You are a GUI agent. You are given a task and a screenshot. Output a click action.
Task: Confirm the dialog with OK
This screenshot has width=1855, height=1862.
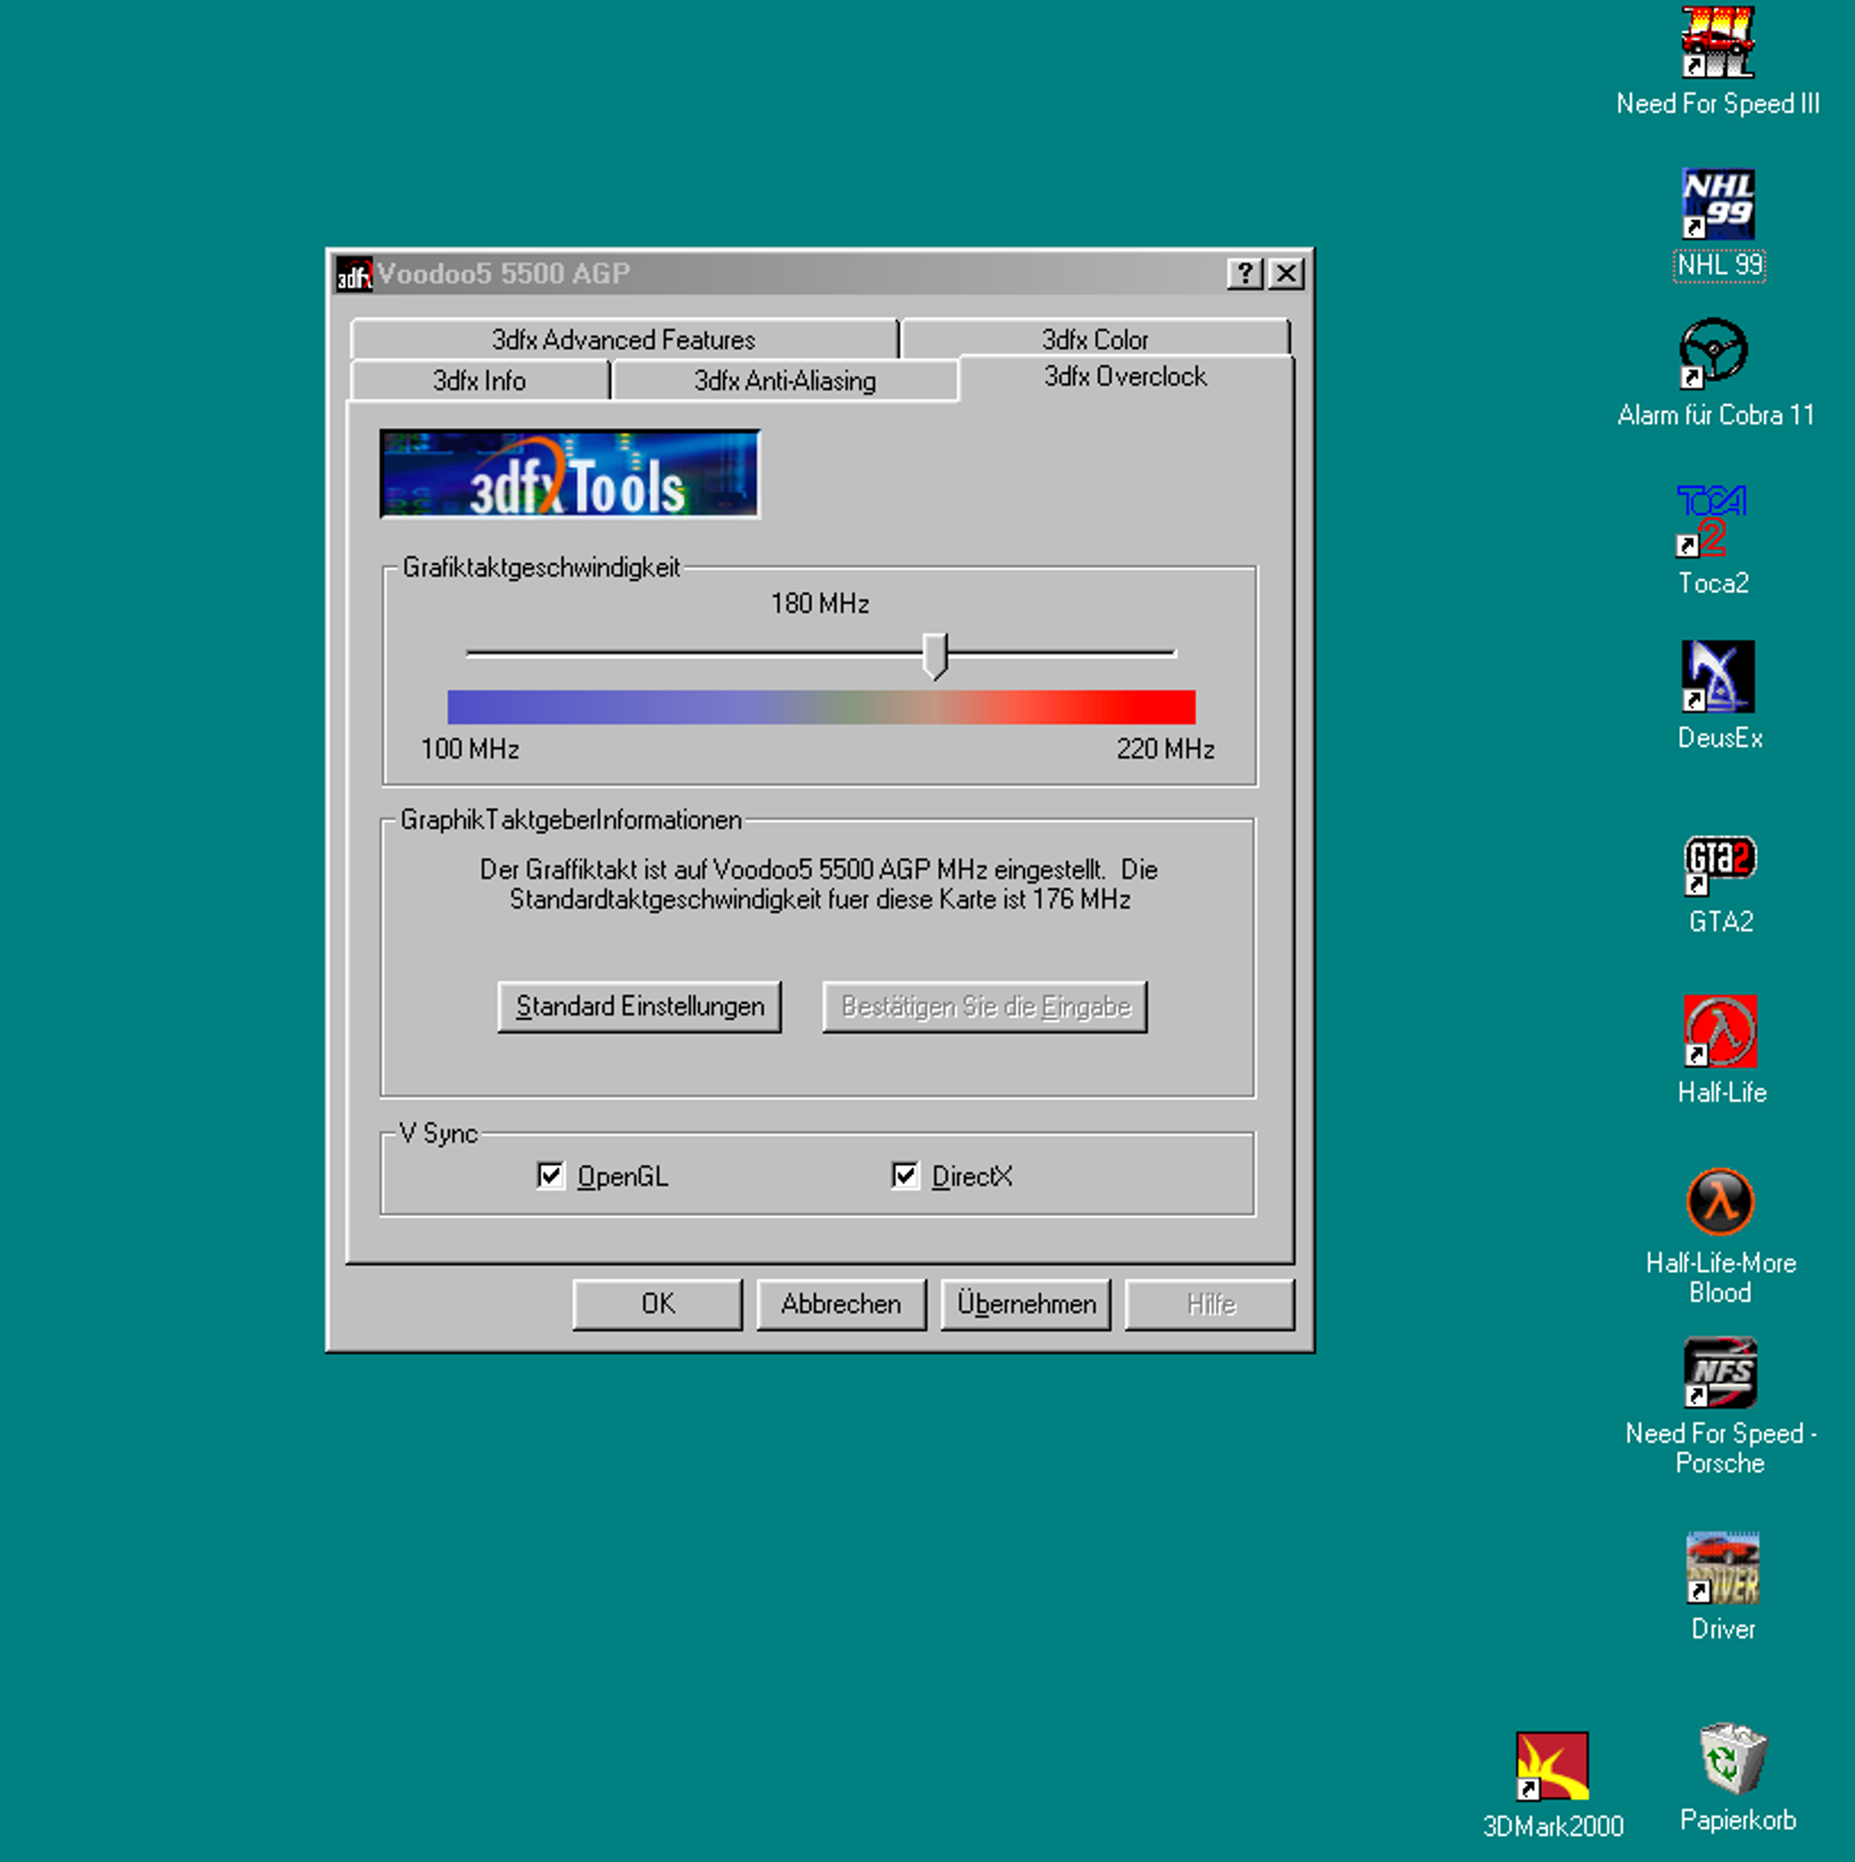[658, 1305]
